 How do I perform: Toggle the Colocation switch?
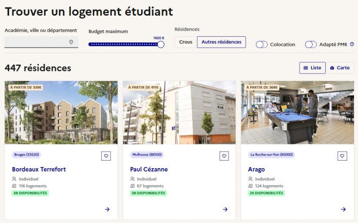[262, 44]
